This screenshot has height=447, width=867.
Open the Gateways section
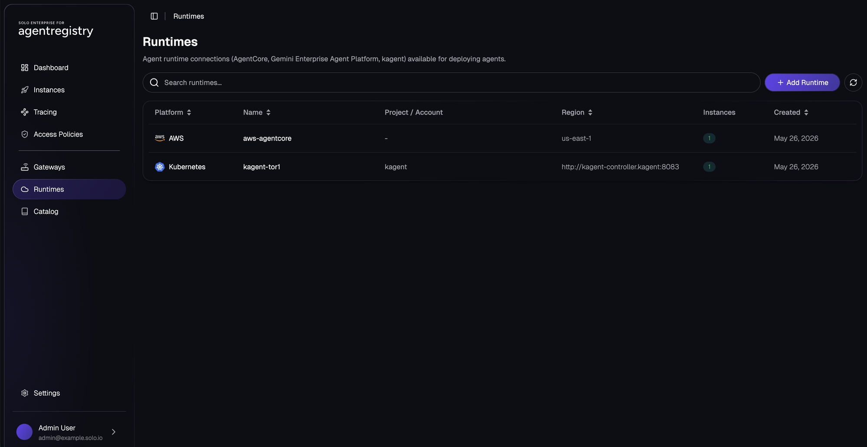(69, 167)
